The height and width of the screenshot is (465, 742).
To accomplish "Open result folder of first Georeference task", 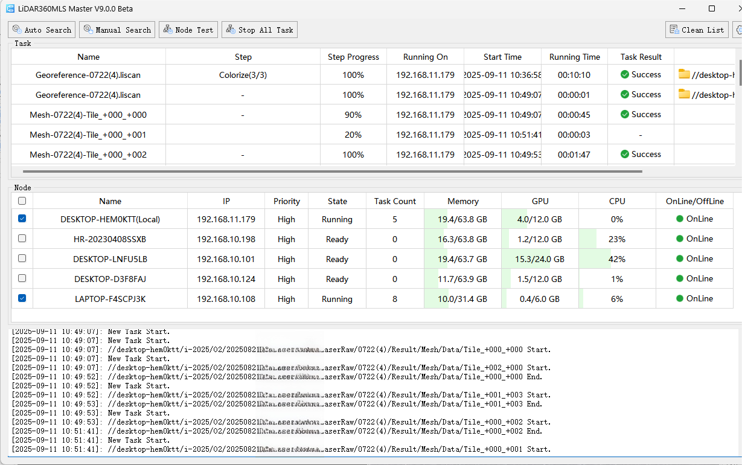I will 684,74.
